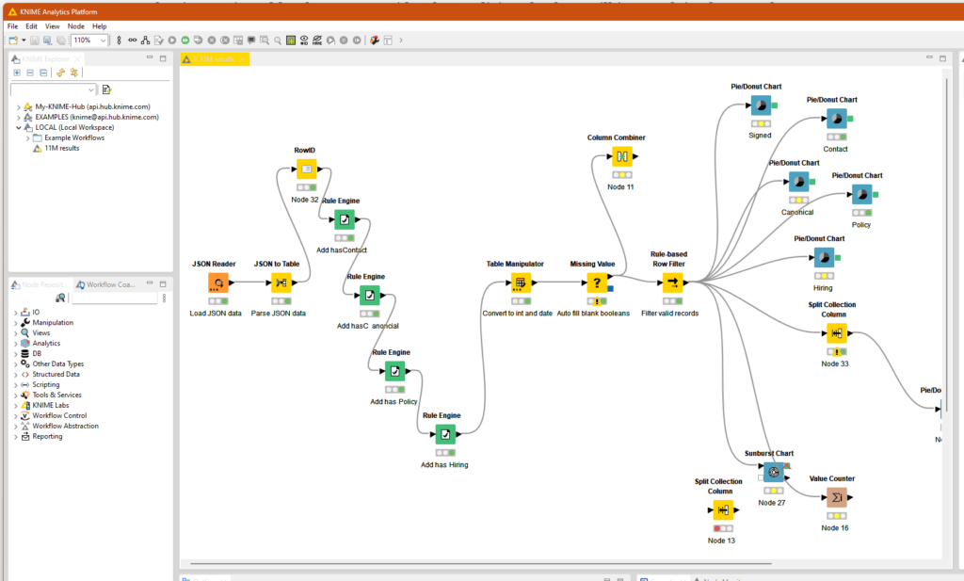The width and height of the screenshot is (964, 581).
Task: Click the Show node IDs eye icon
Action: coord(304,40)
